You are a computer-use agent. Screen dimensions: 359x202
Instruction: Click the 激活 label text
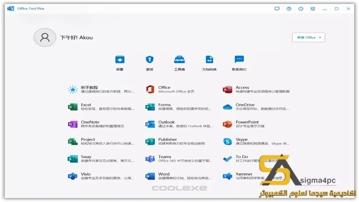coord(150,69)
